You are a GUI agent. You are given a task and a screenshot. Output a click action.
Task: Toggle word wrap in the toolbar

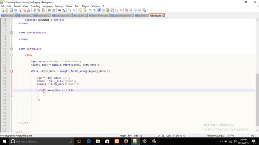pyautogui.click(x=90, y=10)
